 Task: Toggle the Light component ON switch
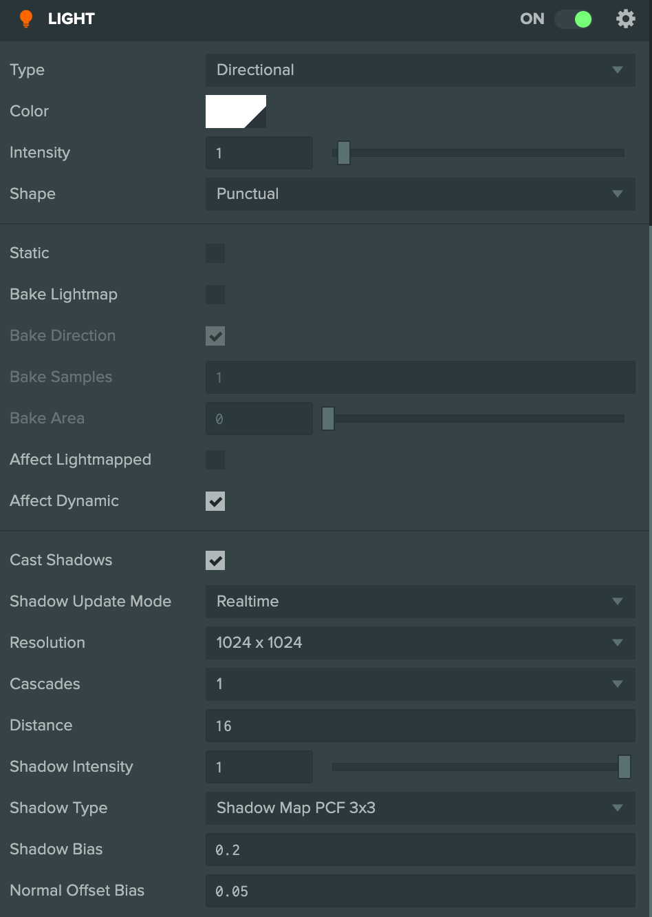[x=574, y=19]
